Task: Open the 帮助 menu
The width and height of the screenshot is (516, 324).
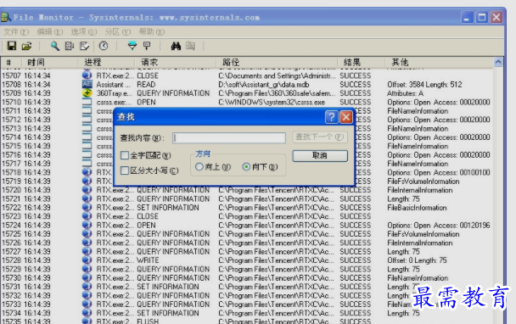Action: (x=152, y=32)
